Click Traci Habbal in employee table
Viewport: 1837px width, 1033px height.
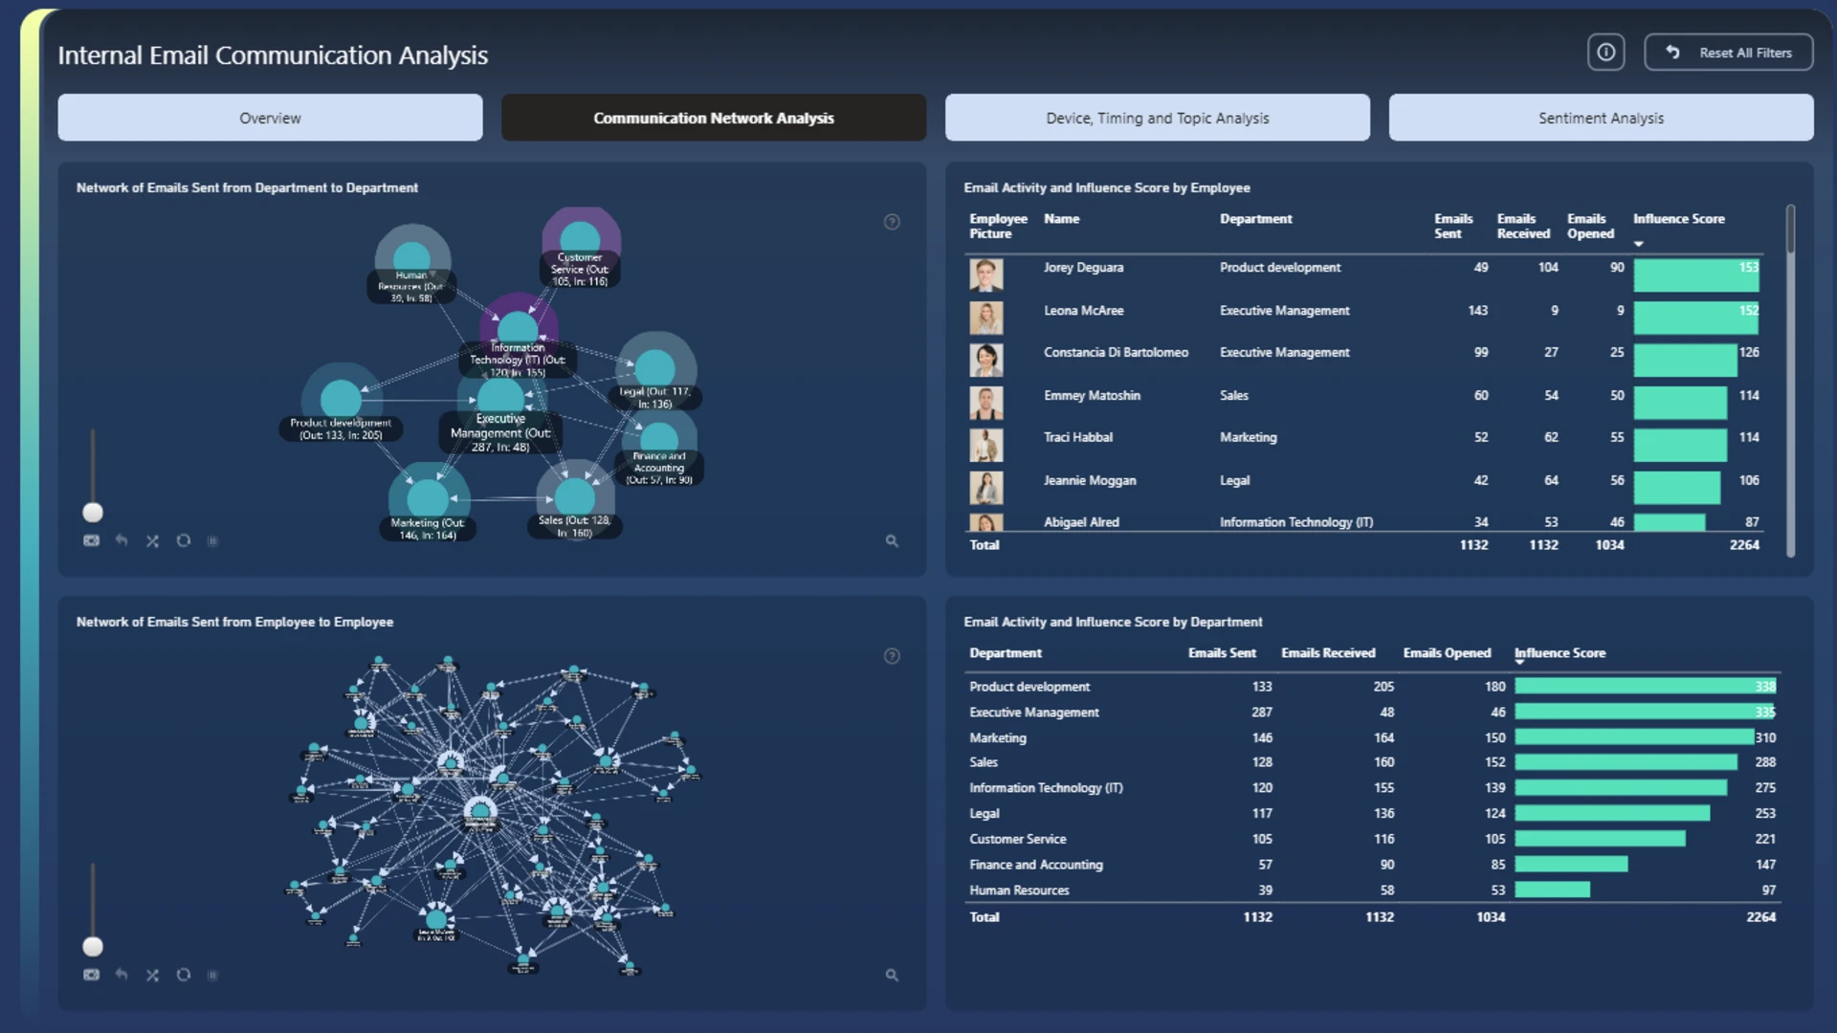(x=1078, y=437)
